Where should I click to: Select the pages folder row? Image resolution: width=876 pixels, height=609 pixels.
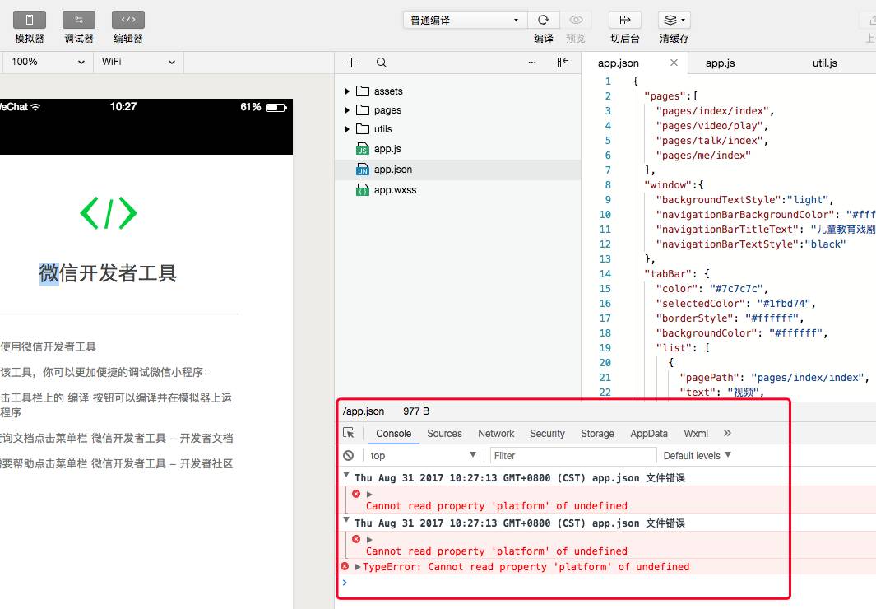point(457,110)
